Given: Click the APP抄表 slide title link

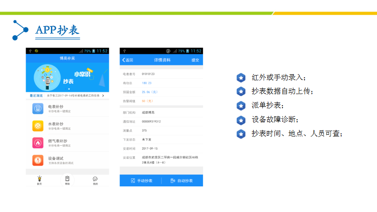Looking at the screenshot, I should tap(57, 30).
